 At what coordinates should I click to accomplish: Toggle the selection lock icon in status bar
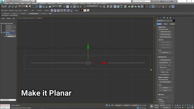coord(109,105)
